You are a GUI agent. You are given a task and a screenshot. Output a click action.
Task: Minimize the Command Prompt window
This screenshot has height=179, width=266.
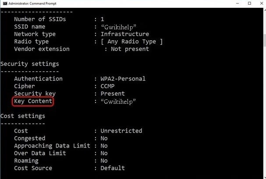point(238,4)
